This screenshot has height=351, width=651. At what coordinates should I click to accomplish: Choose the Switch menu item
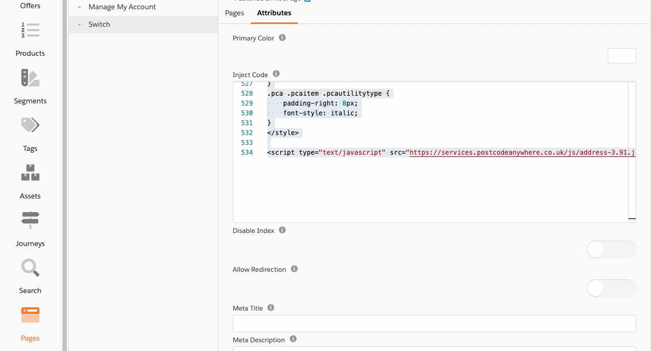tap(99, 24)
